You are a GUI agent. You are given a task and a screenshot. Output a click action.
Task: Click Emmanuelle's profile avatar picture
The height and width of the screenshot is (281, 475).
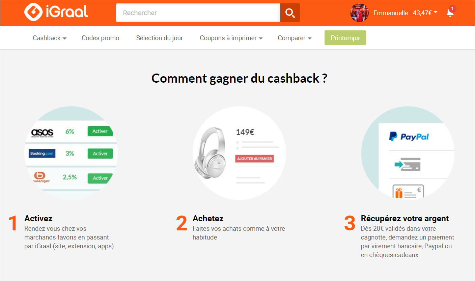tap(359, 13)
